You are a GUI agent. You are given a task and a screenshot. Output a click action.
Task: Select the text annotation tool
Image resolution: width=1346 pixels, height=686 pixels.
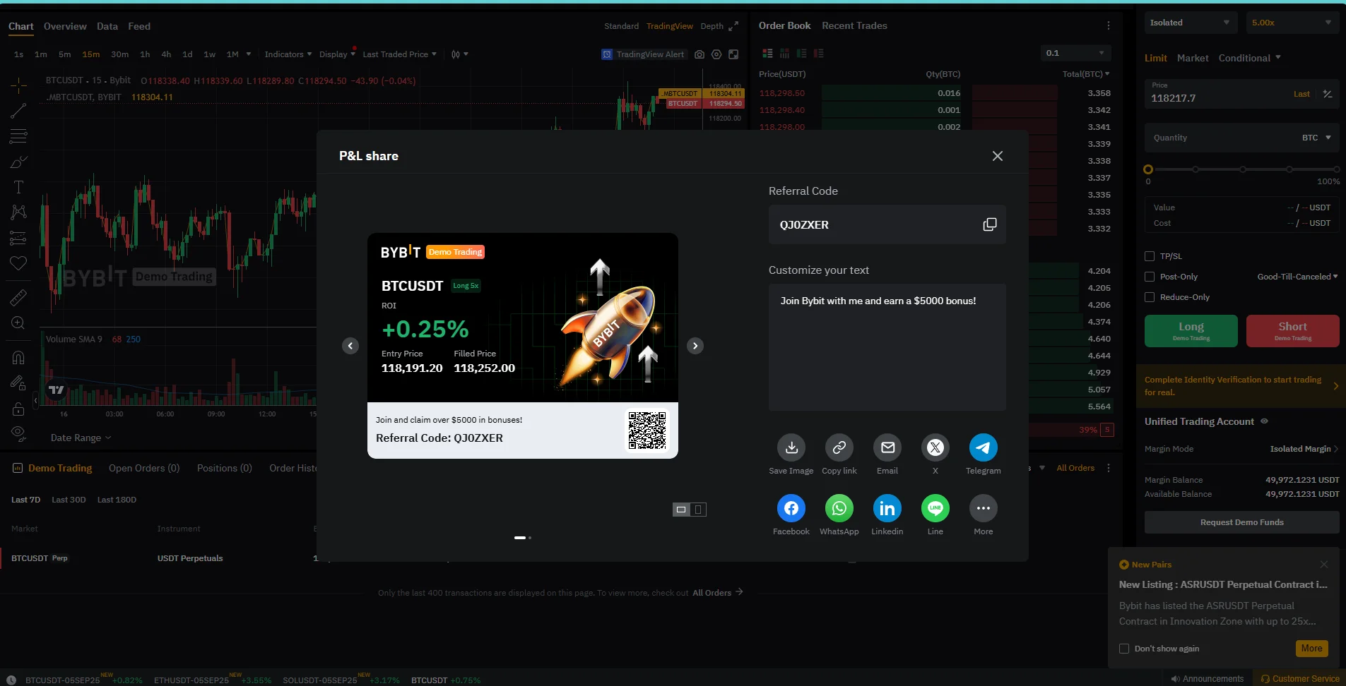click(18, 187)
